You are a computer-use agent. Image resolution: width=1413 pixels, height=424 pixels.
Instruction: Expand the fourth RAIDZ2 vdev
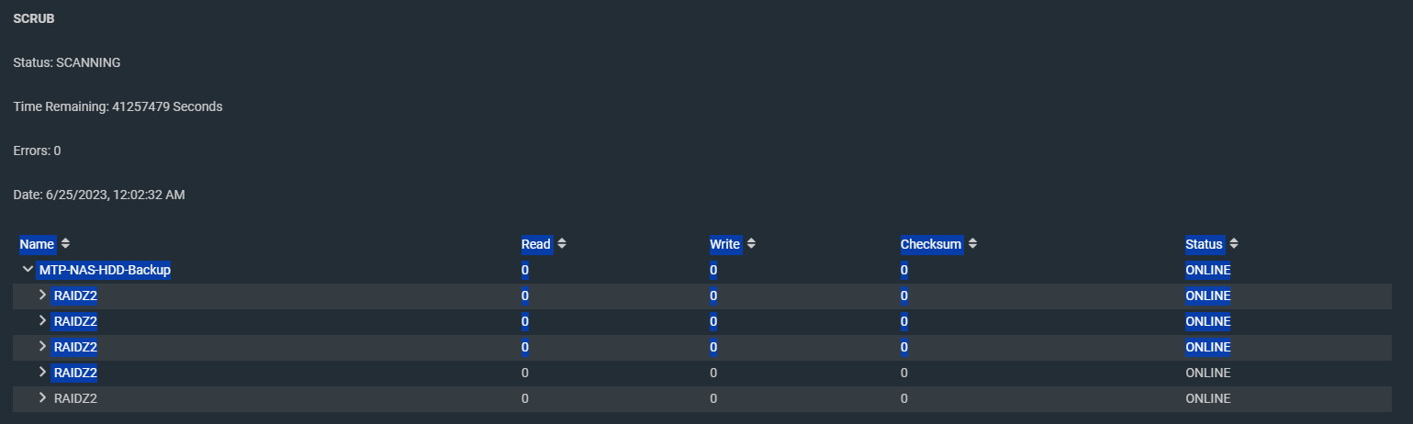click(42, 373)
